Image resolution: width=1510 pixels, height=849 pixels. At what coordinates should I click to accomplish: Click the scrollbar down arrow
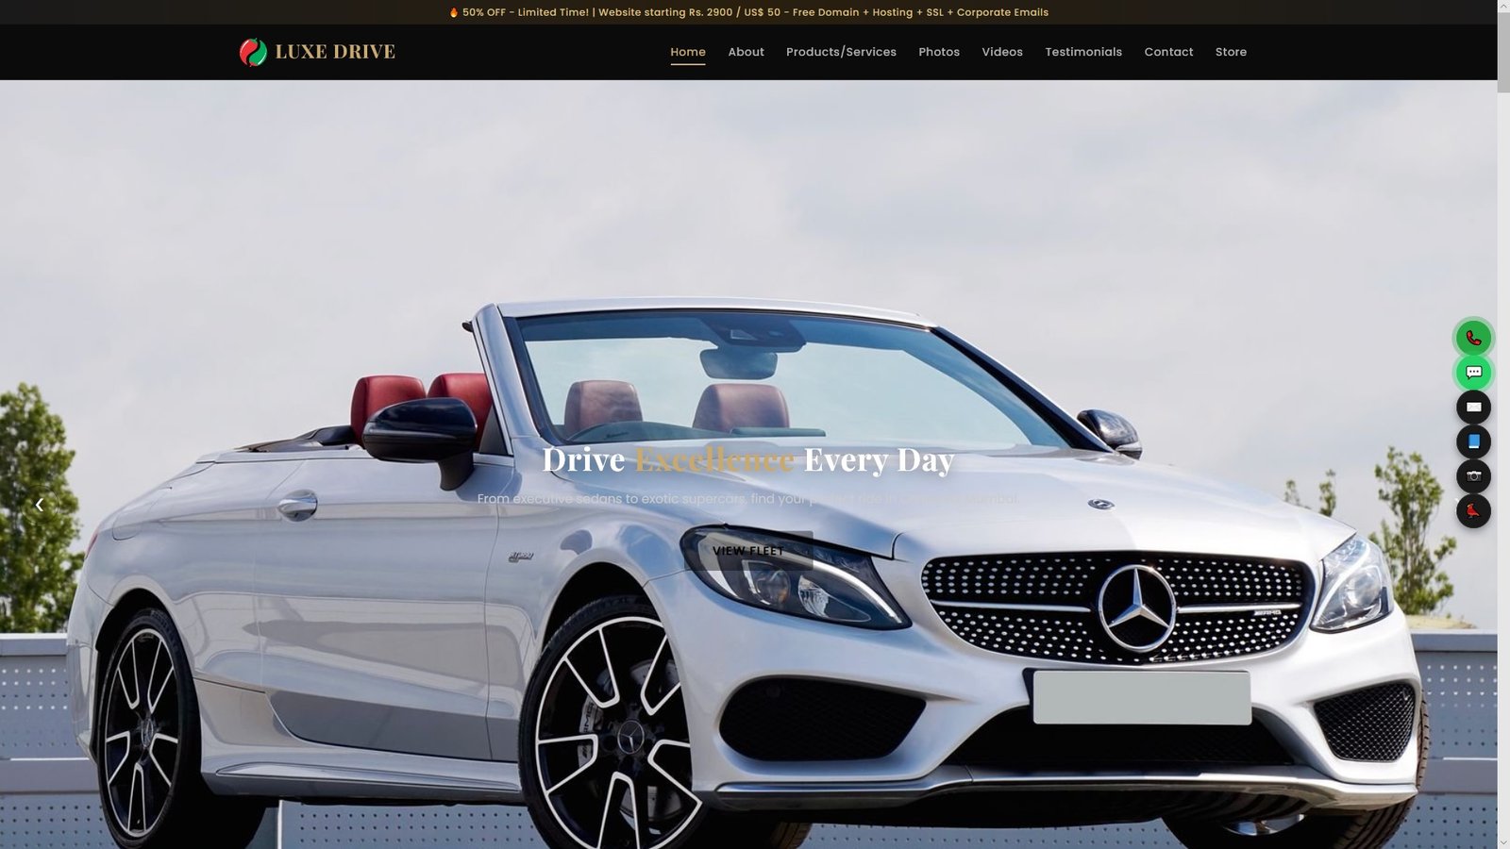pyautogui.click(x=1503, y=841)
